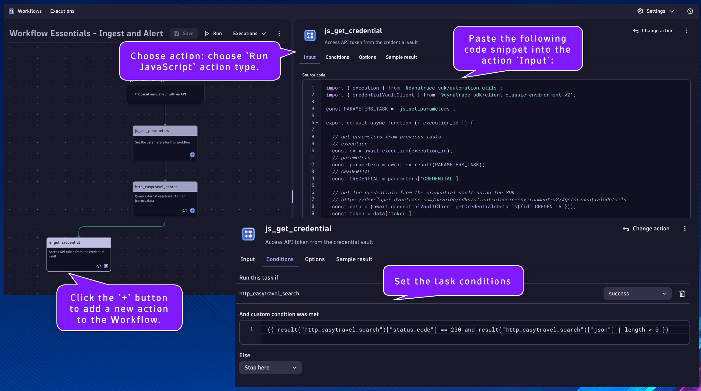Screen dimensions: 701x391
Task: Click Change action in the upper panel
Action: [653, 31]
